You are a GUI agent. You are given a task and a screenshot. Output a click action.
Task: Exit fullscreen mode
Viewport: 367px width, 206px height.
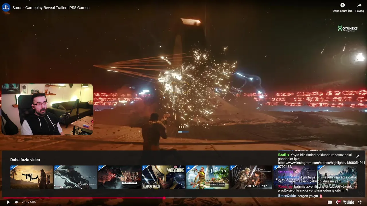(x=360, y=202)
